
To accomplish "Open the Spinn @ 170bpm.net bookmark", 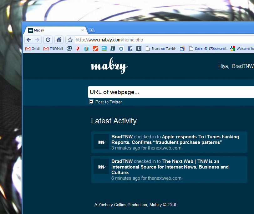I will click(208, 49).
